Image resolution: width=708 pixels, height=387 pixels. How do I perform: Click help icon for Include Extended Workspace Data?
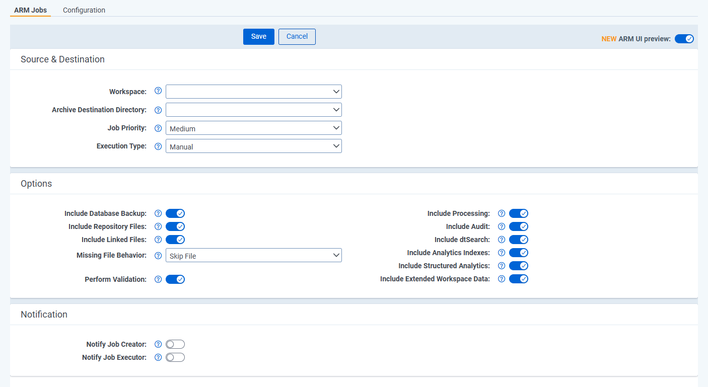(502, 279)
